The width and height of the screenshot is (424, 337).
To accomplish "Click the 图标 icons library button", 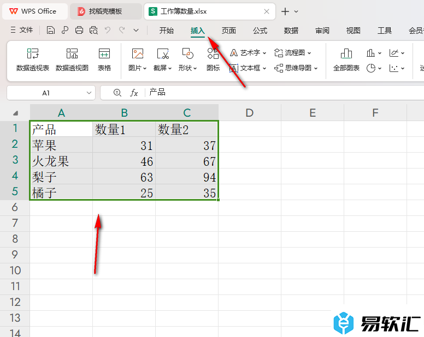I will pos(213,60).
